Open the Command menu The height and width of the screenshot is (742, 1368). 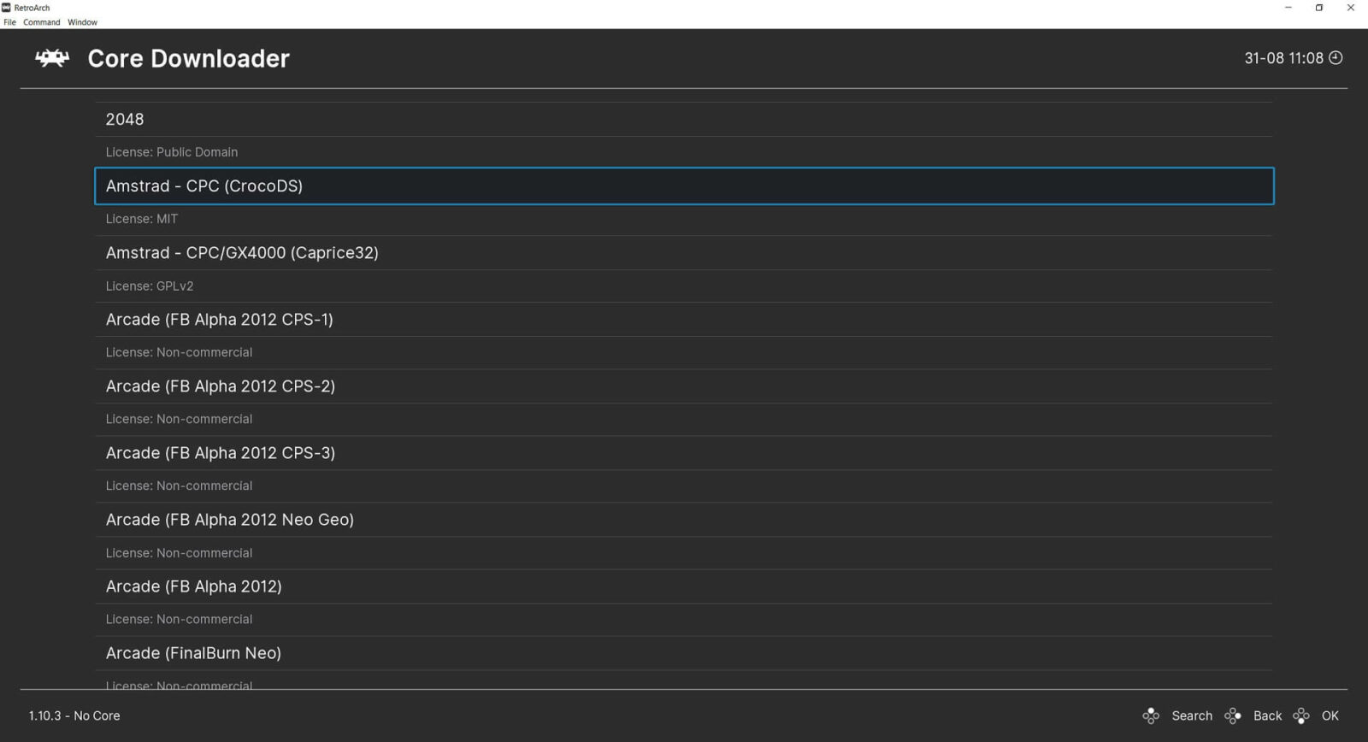click(x=41, y=22)
